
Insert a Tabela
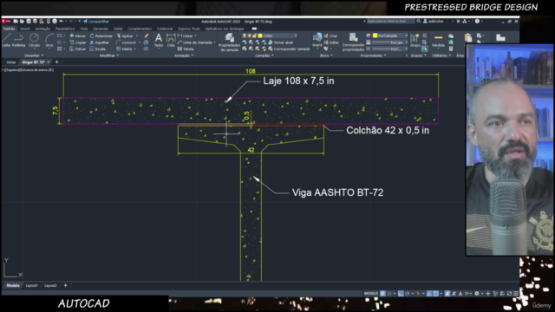click(x=186, y=49)
